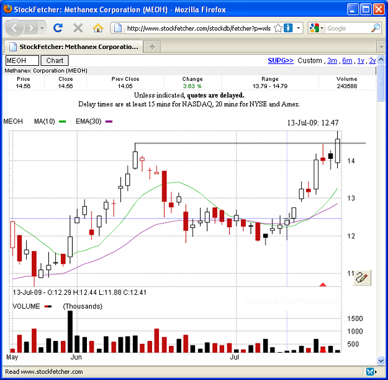Click the VOLUME legend color swatch
Viewport: 388px width, 380px height.
click(x=48, y=307)
